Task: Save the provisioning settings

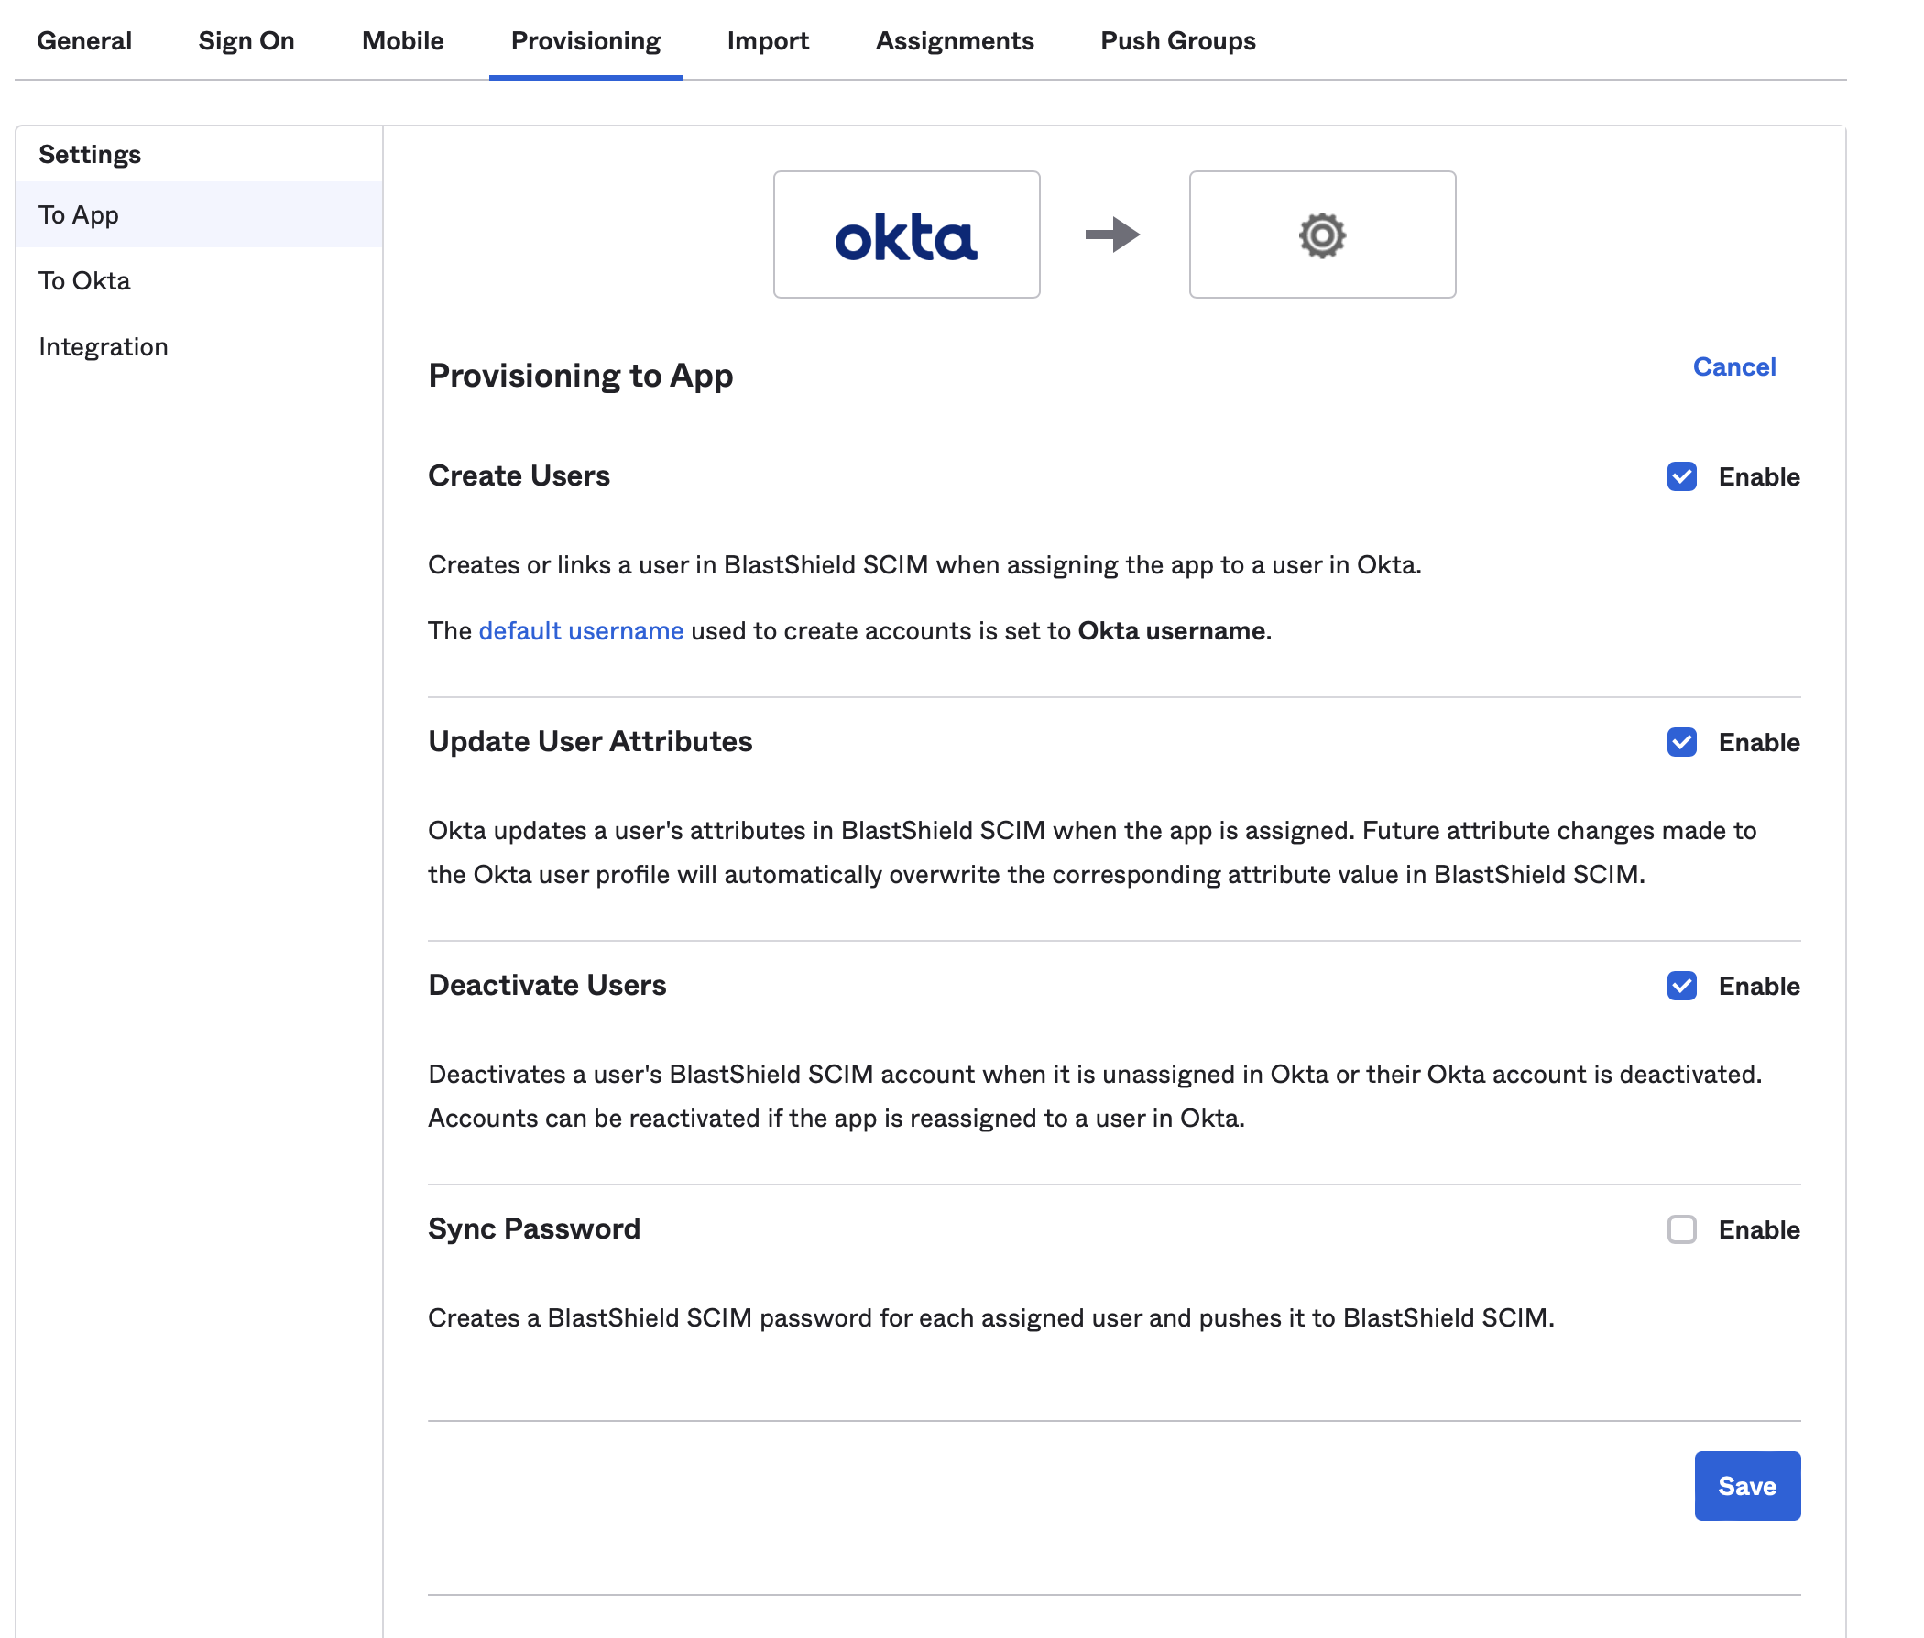Action: pyautogui.click(x=1746, y=1486)
